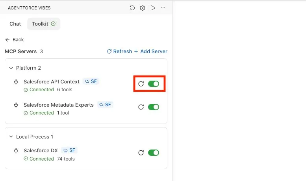Click Add Server link
306x181 pixels.
(x=151, y=51)
